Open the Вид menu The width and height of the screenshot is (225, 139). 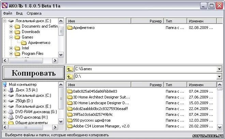[x=19, y=13]
